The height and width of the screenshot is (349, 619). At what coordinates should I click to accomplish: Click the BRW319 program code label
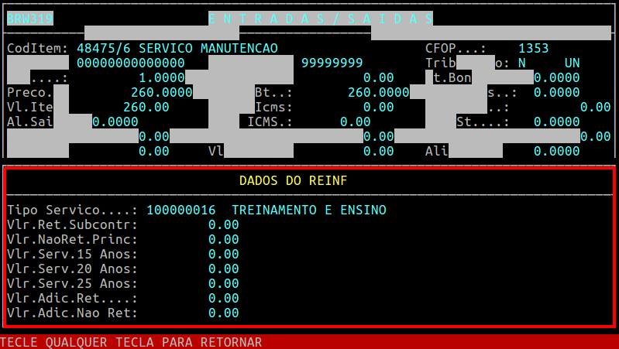point(29,19)
